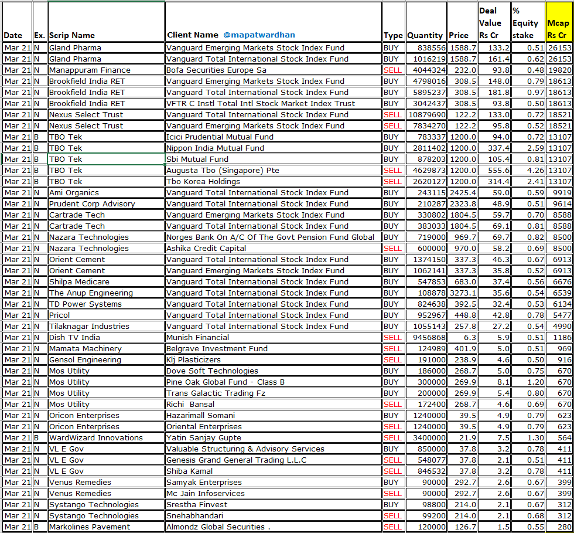Select the Mamata Machinery cell
Viewport: 574px width, 533px height.
106,349
